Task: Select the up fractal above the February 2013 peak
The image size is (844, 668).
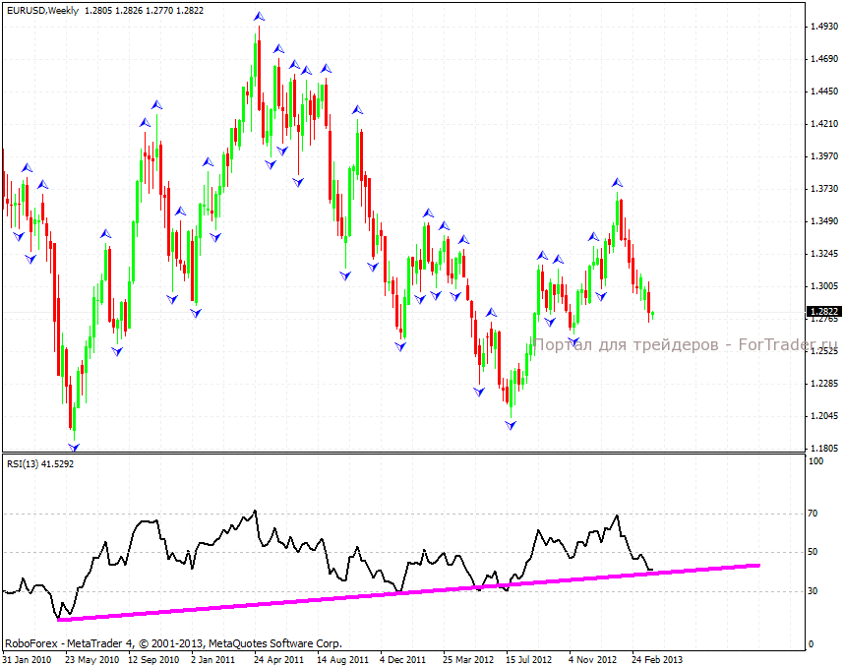Action: pyautogui.click(x=617, y=183)
